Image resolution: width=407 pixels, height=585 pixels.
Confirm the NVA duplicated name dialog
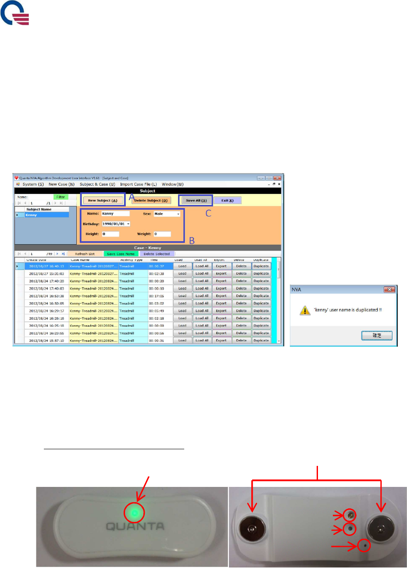[x=377, y=335]
